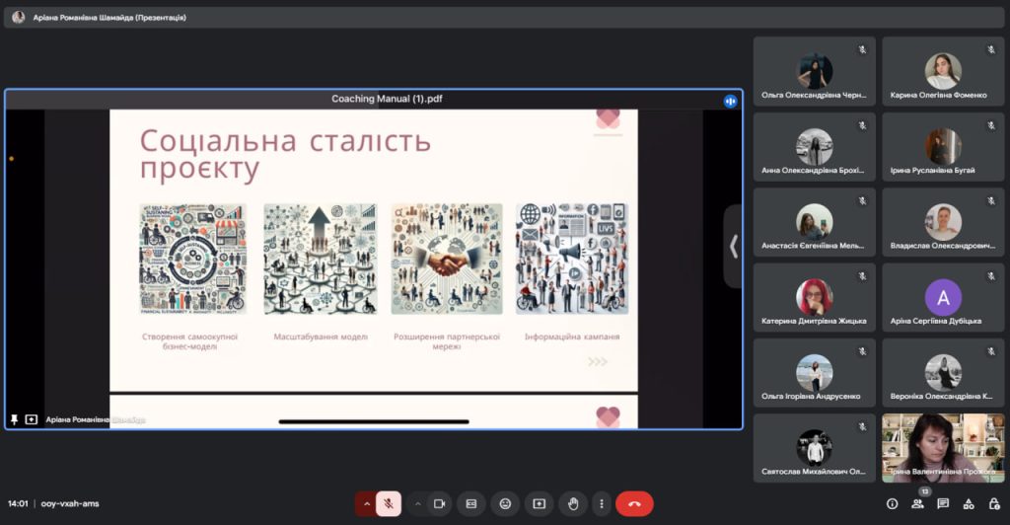Toggle closed captions

tap(471, 503)
